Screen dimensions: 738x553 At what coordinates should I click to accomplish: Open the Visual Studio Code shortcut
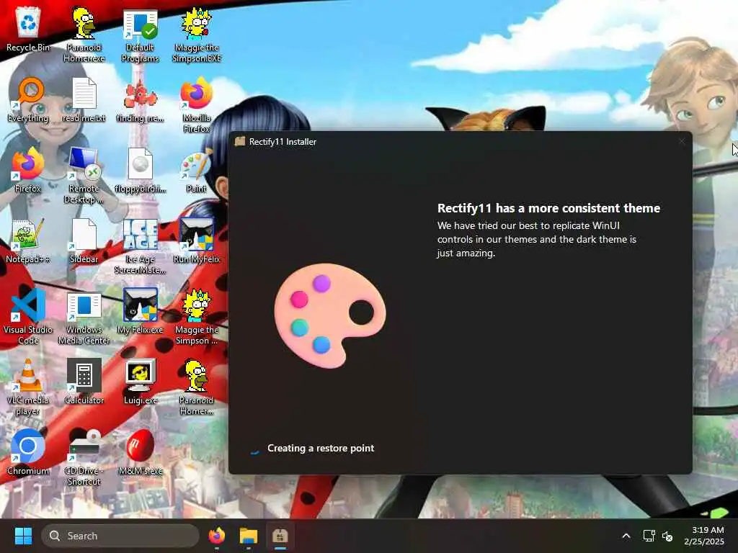click(28, 317)
